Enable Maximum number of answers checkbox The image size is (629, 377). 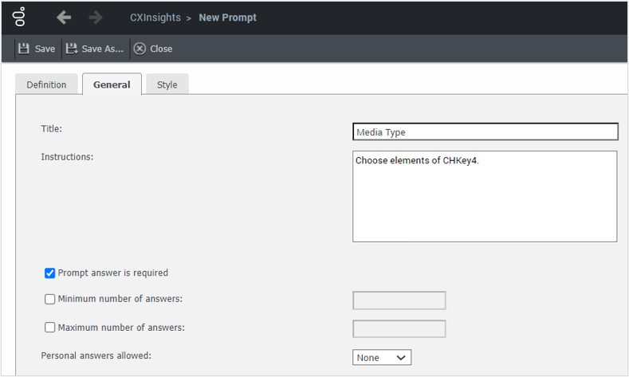point(50,327)
